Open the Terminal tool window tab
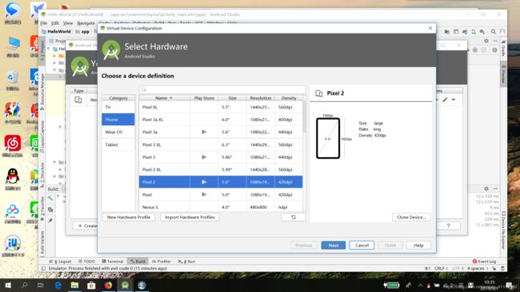520x292 pixels. pyautogui.click(x=113, y=261)
